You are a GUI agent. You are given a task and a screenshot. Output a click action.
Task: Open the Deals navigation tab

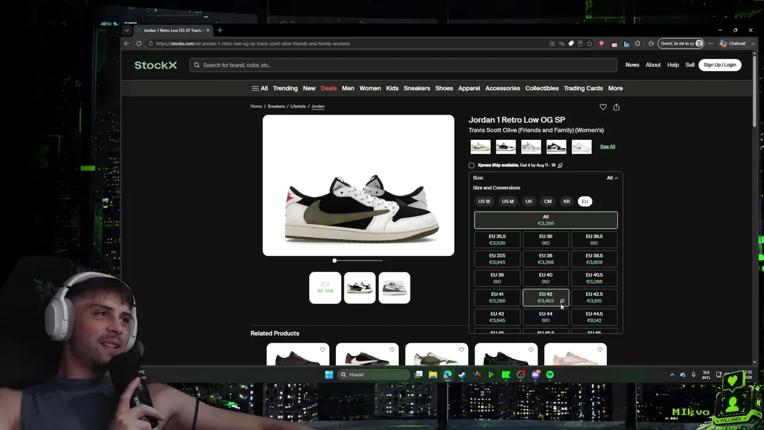point(328,88)
